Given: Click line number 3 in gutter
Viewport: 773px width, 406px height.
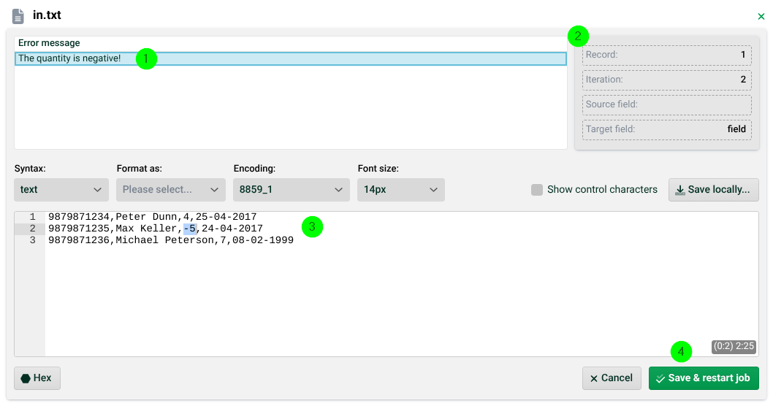Looking at the screenshot, I should 33,240.
